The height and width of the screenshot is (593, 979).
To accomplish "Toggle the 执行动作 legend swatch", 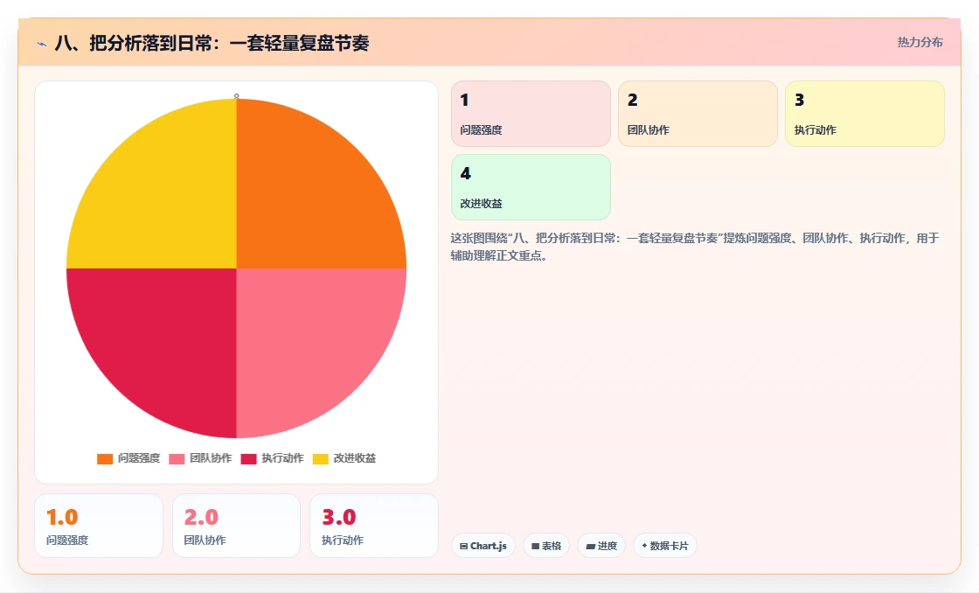I will [x=248, y=458].
